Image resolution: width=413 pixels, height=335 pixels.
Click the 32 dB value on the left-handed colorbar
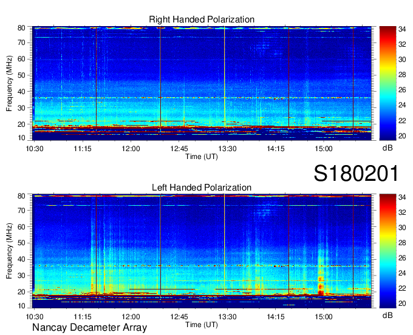[402, 212]
